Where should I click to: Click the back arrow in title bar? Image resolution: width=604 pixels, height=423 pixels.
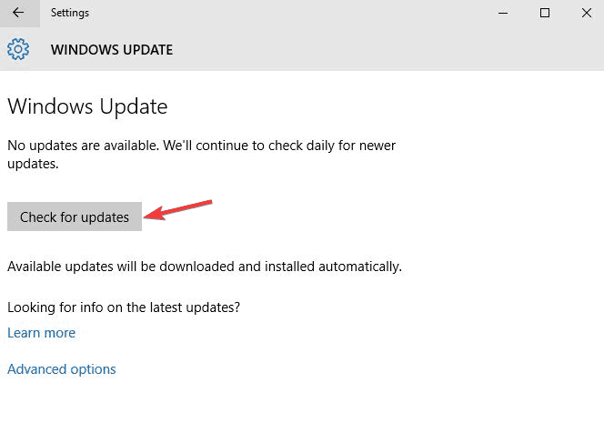(18, 13)
